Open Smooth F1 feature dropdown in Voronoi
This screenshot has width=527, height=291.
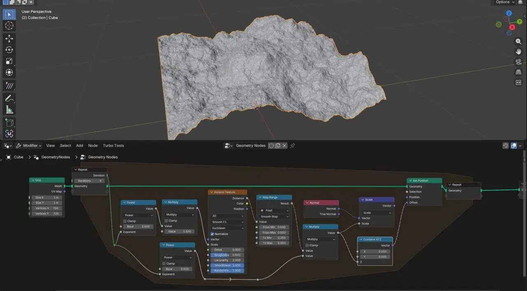tap(227, 222)
